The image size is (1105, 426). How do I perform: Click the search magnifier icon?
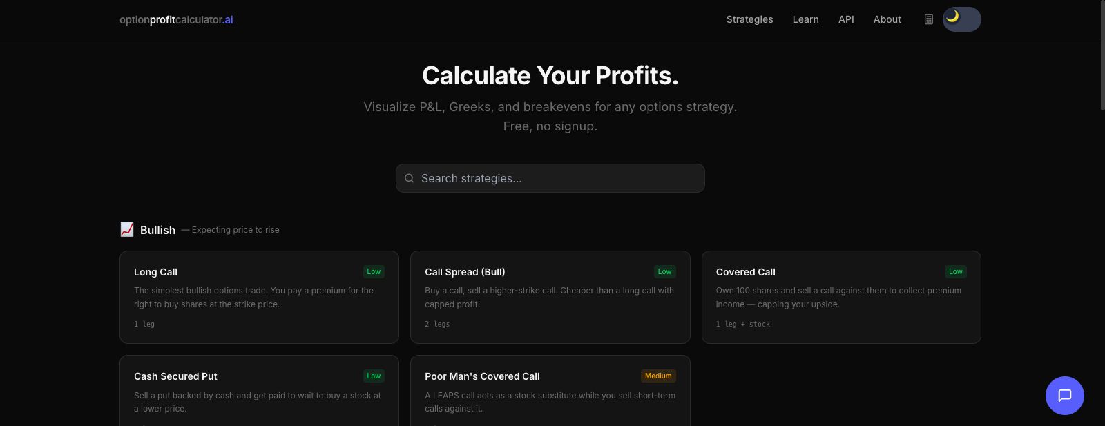pos(409,178)
